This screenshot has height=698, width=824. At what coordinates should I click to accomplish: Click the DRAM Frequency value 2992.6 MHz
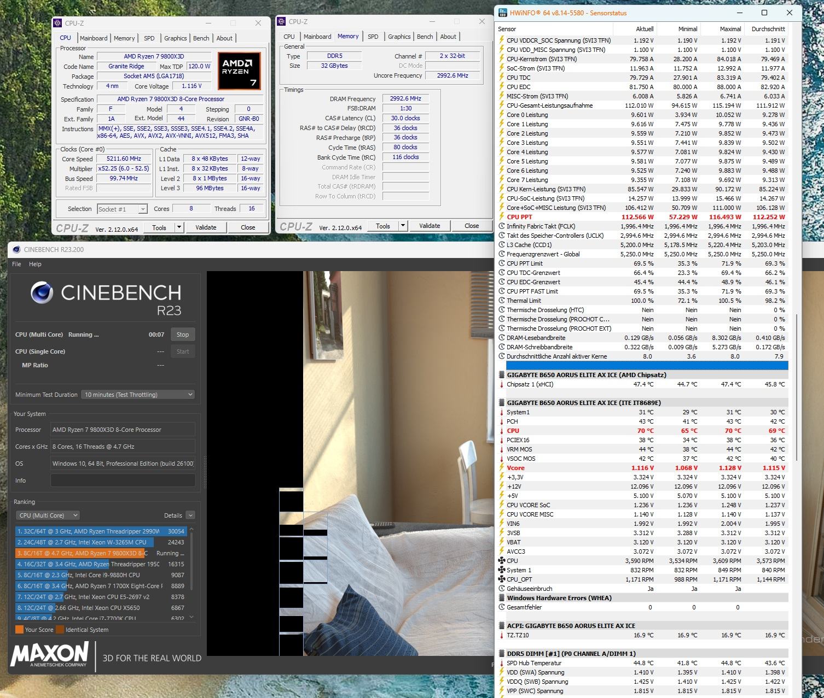pos(405,99)
